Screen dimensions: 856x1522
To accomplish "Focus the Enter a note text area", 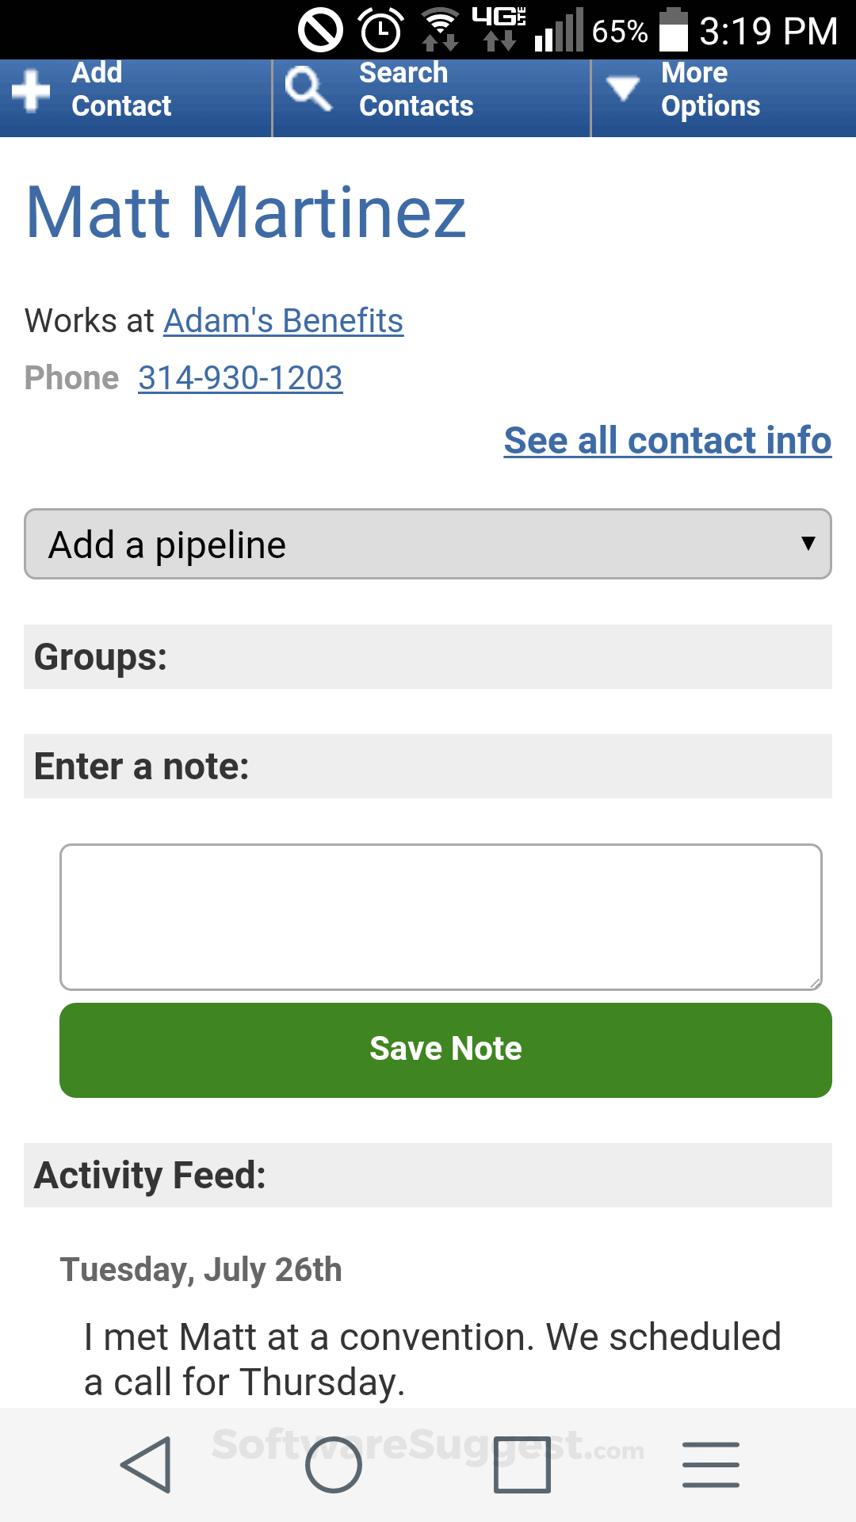I will click(x=441, y=916).
